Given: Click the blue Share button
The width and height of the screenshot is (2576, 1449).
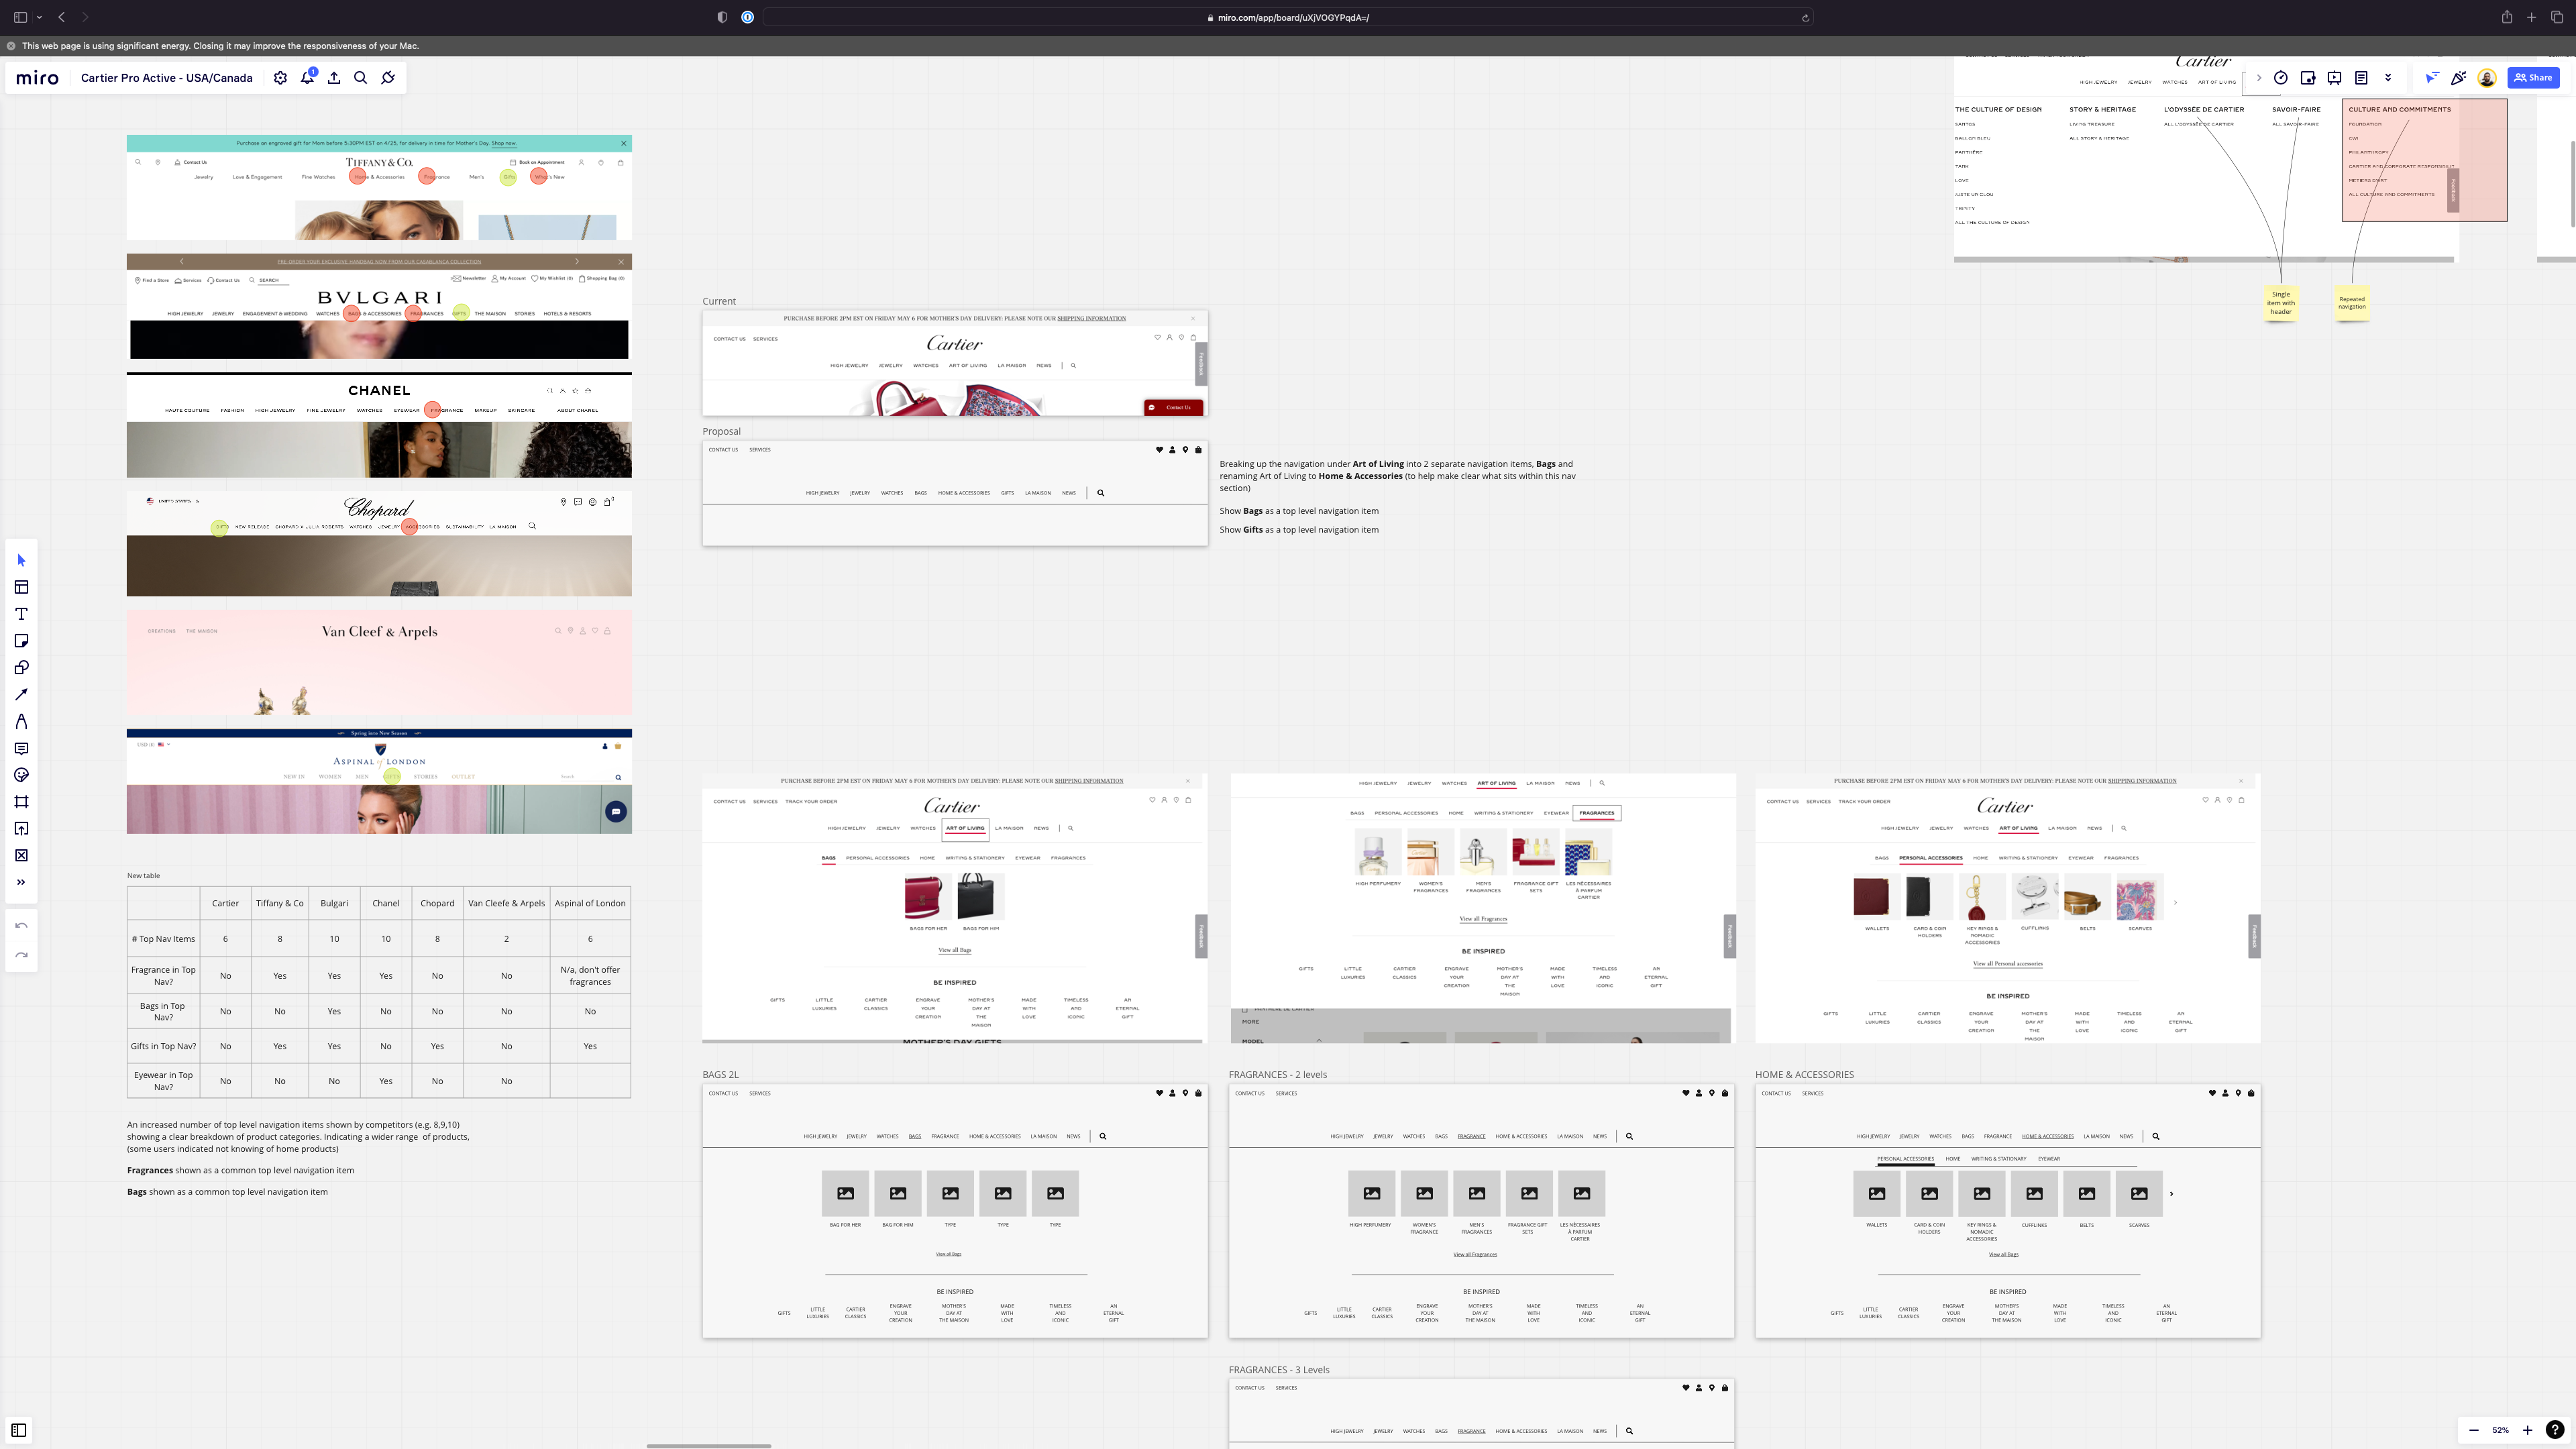Looking at the screenshot, I should pyautogui.click(x=2533, y=78).
